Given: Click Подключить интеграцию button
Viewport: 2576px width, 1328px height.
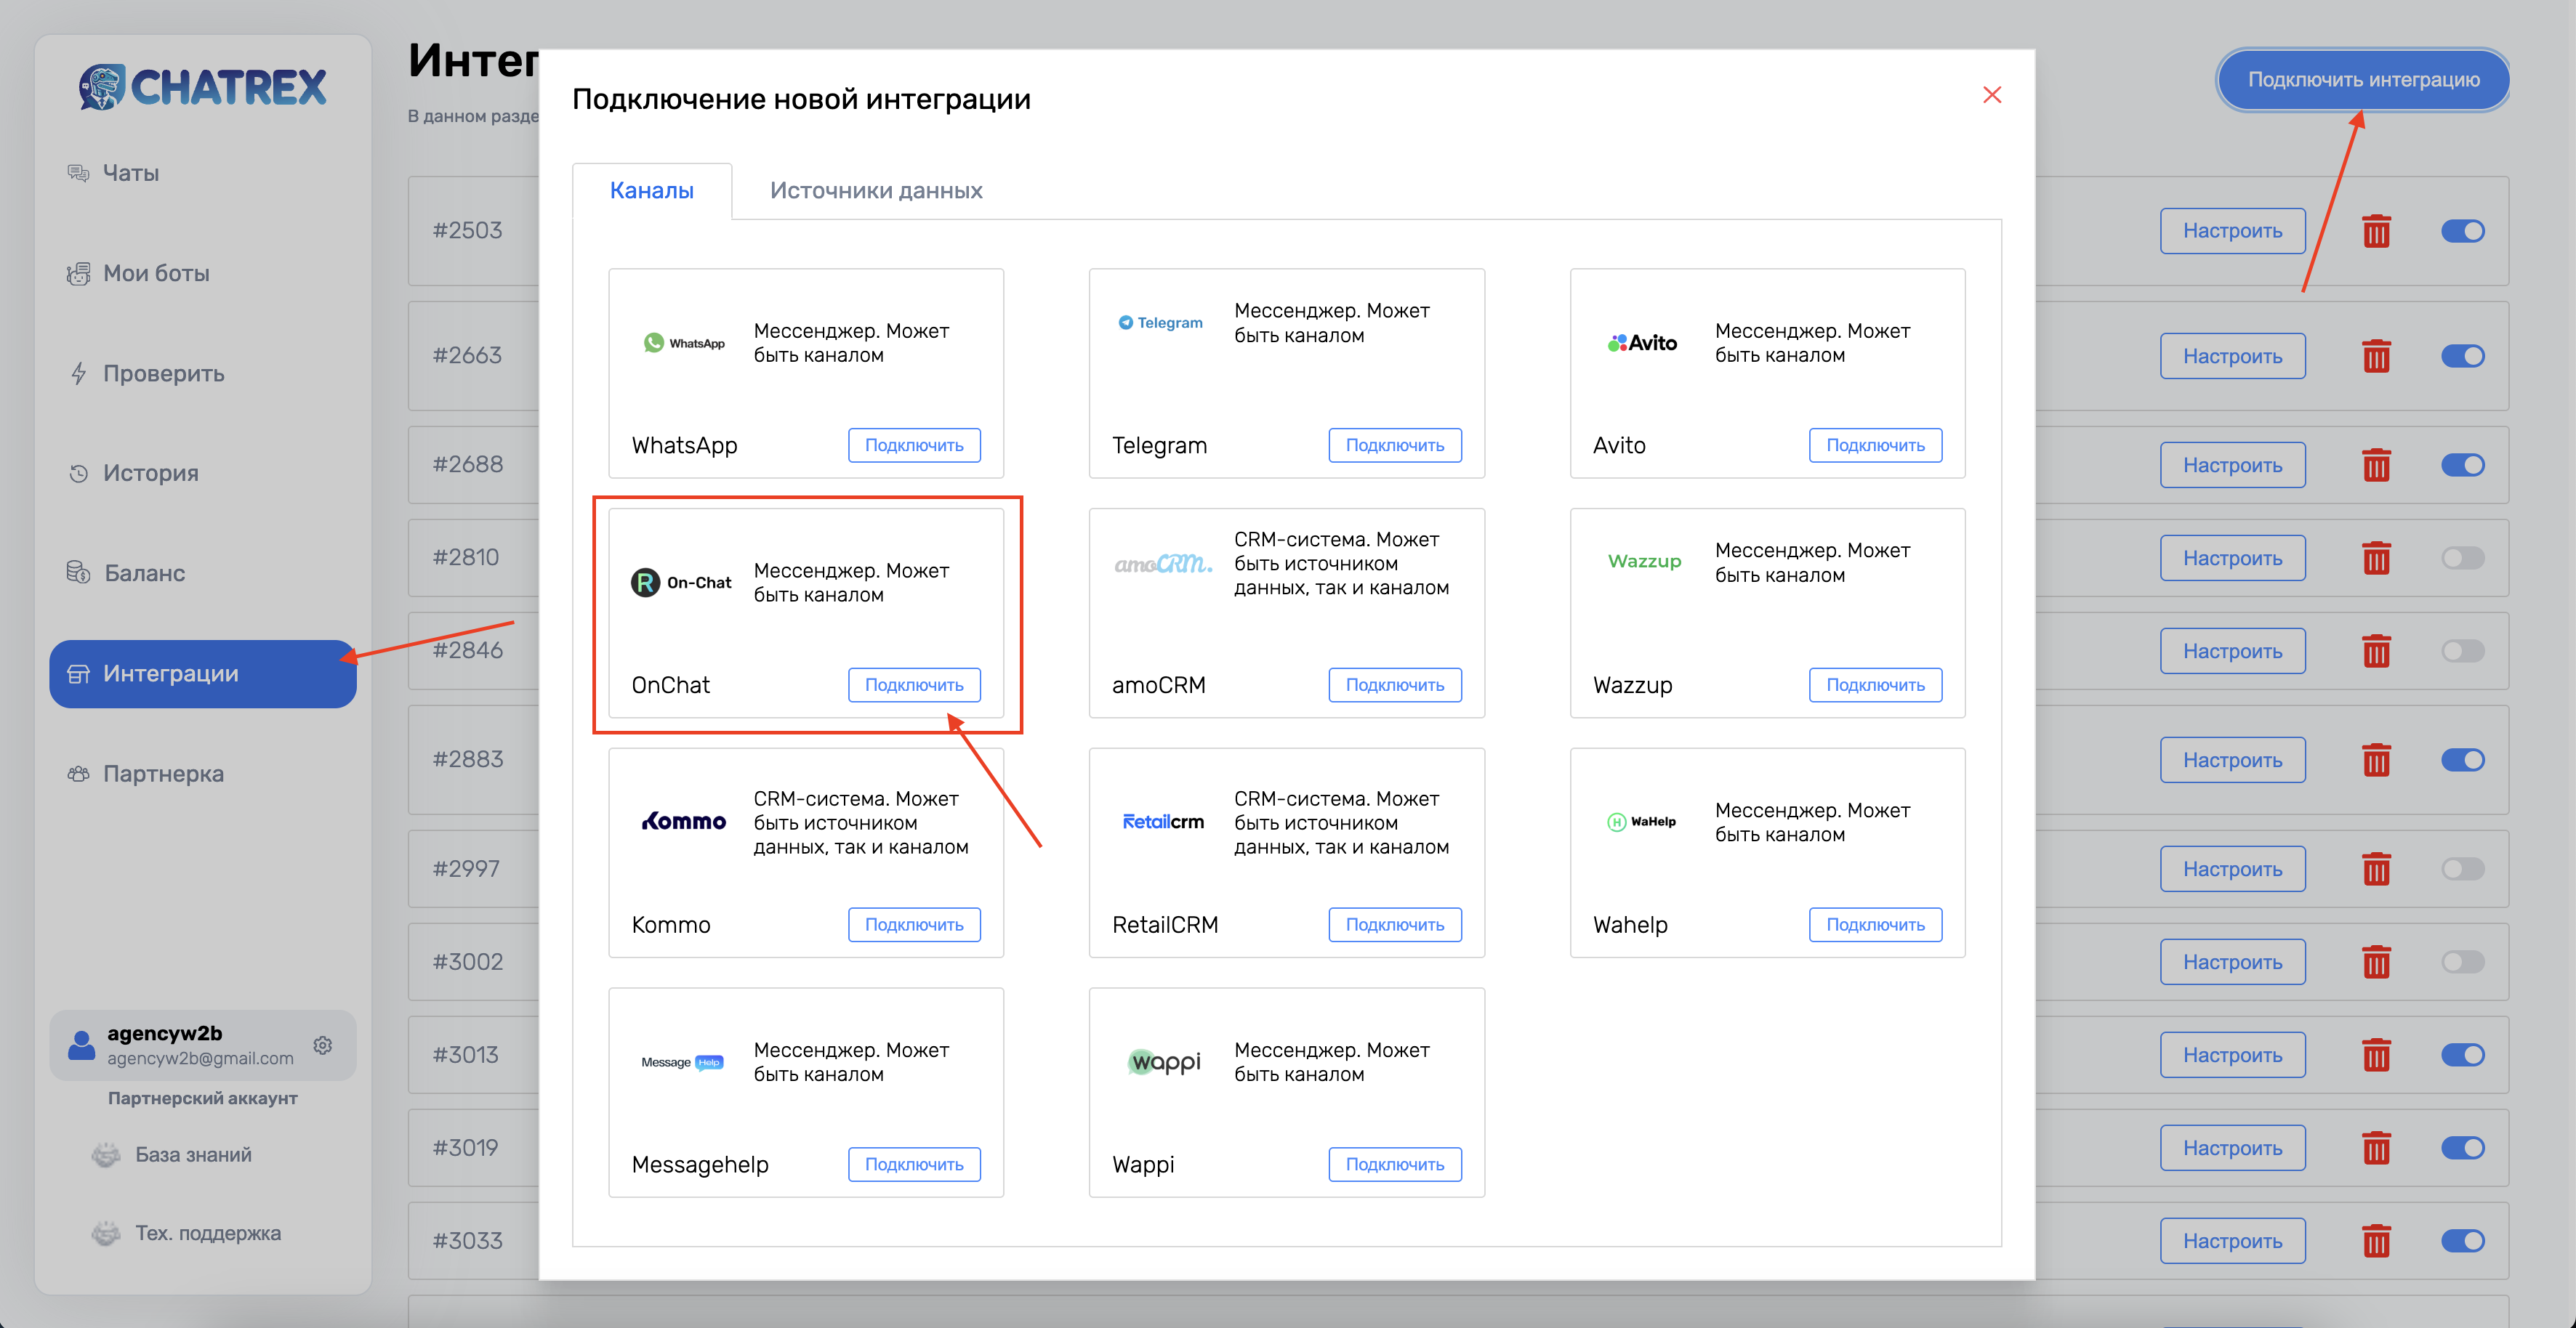Looking at the screenshot, I should tap(2364, 80).
